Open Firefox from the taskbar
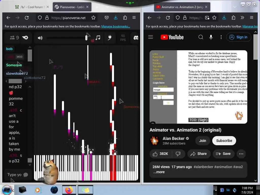 69,190
